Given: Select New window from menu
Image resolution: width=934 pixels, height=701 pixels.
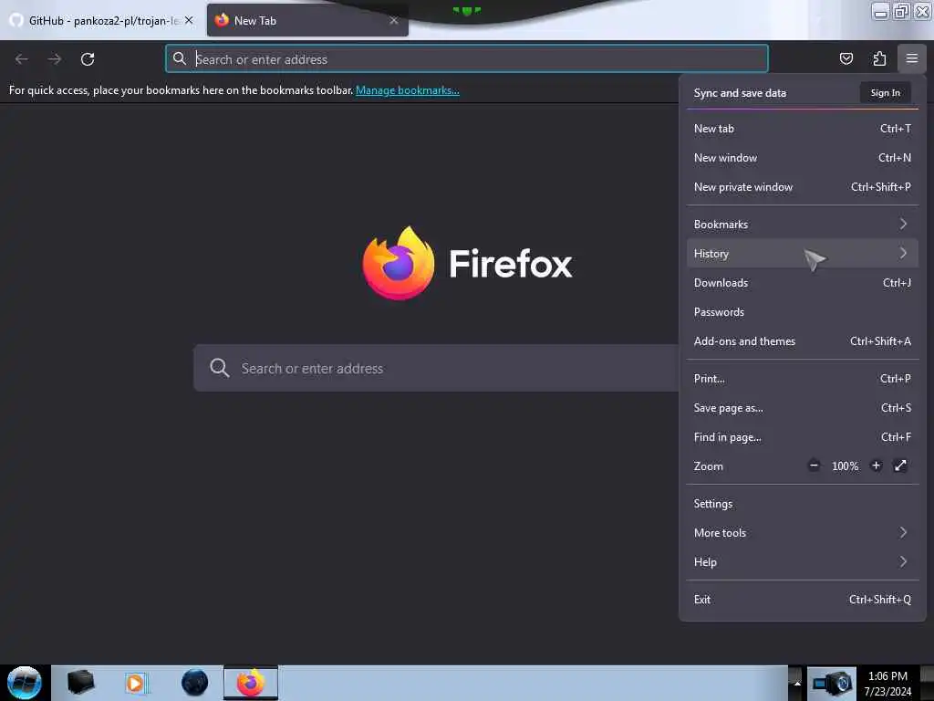Looking at the screenshot, I should (802, 157).
